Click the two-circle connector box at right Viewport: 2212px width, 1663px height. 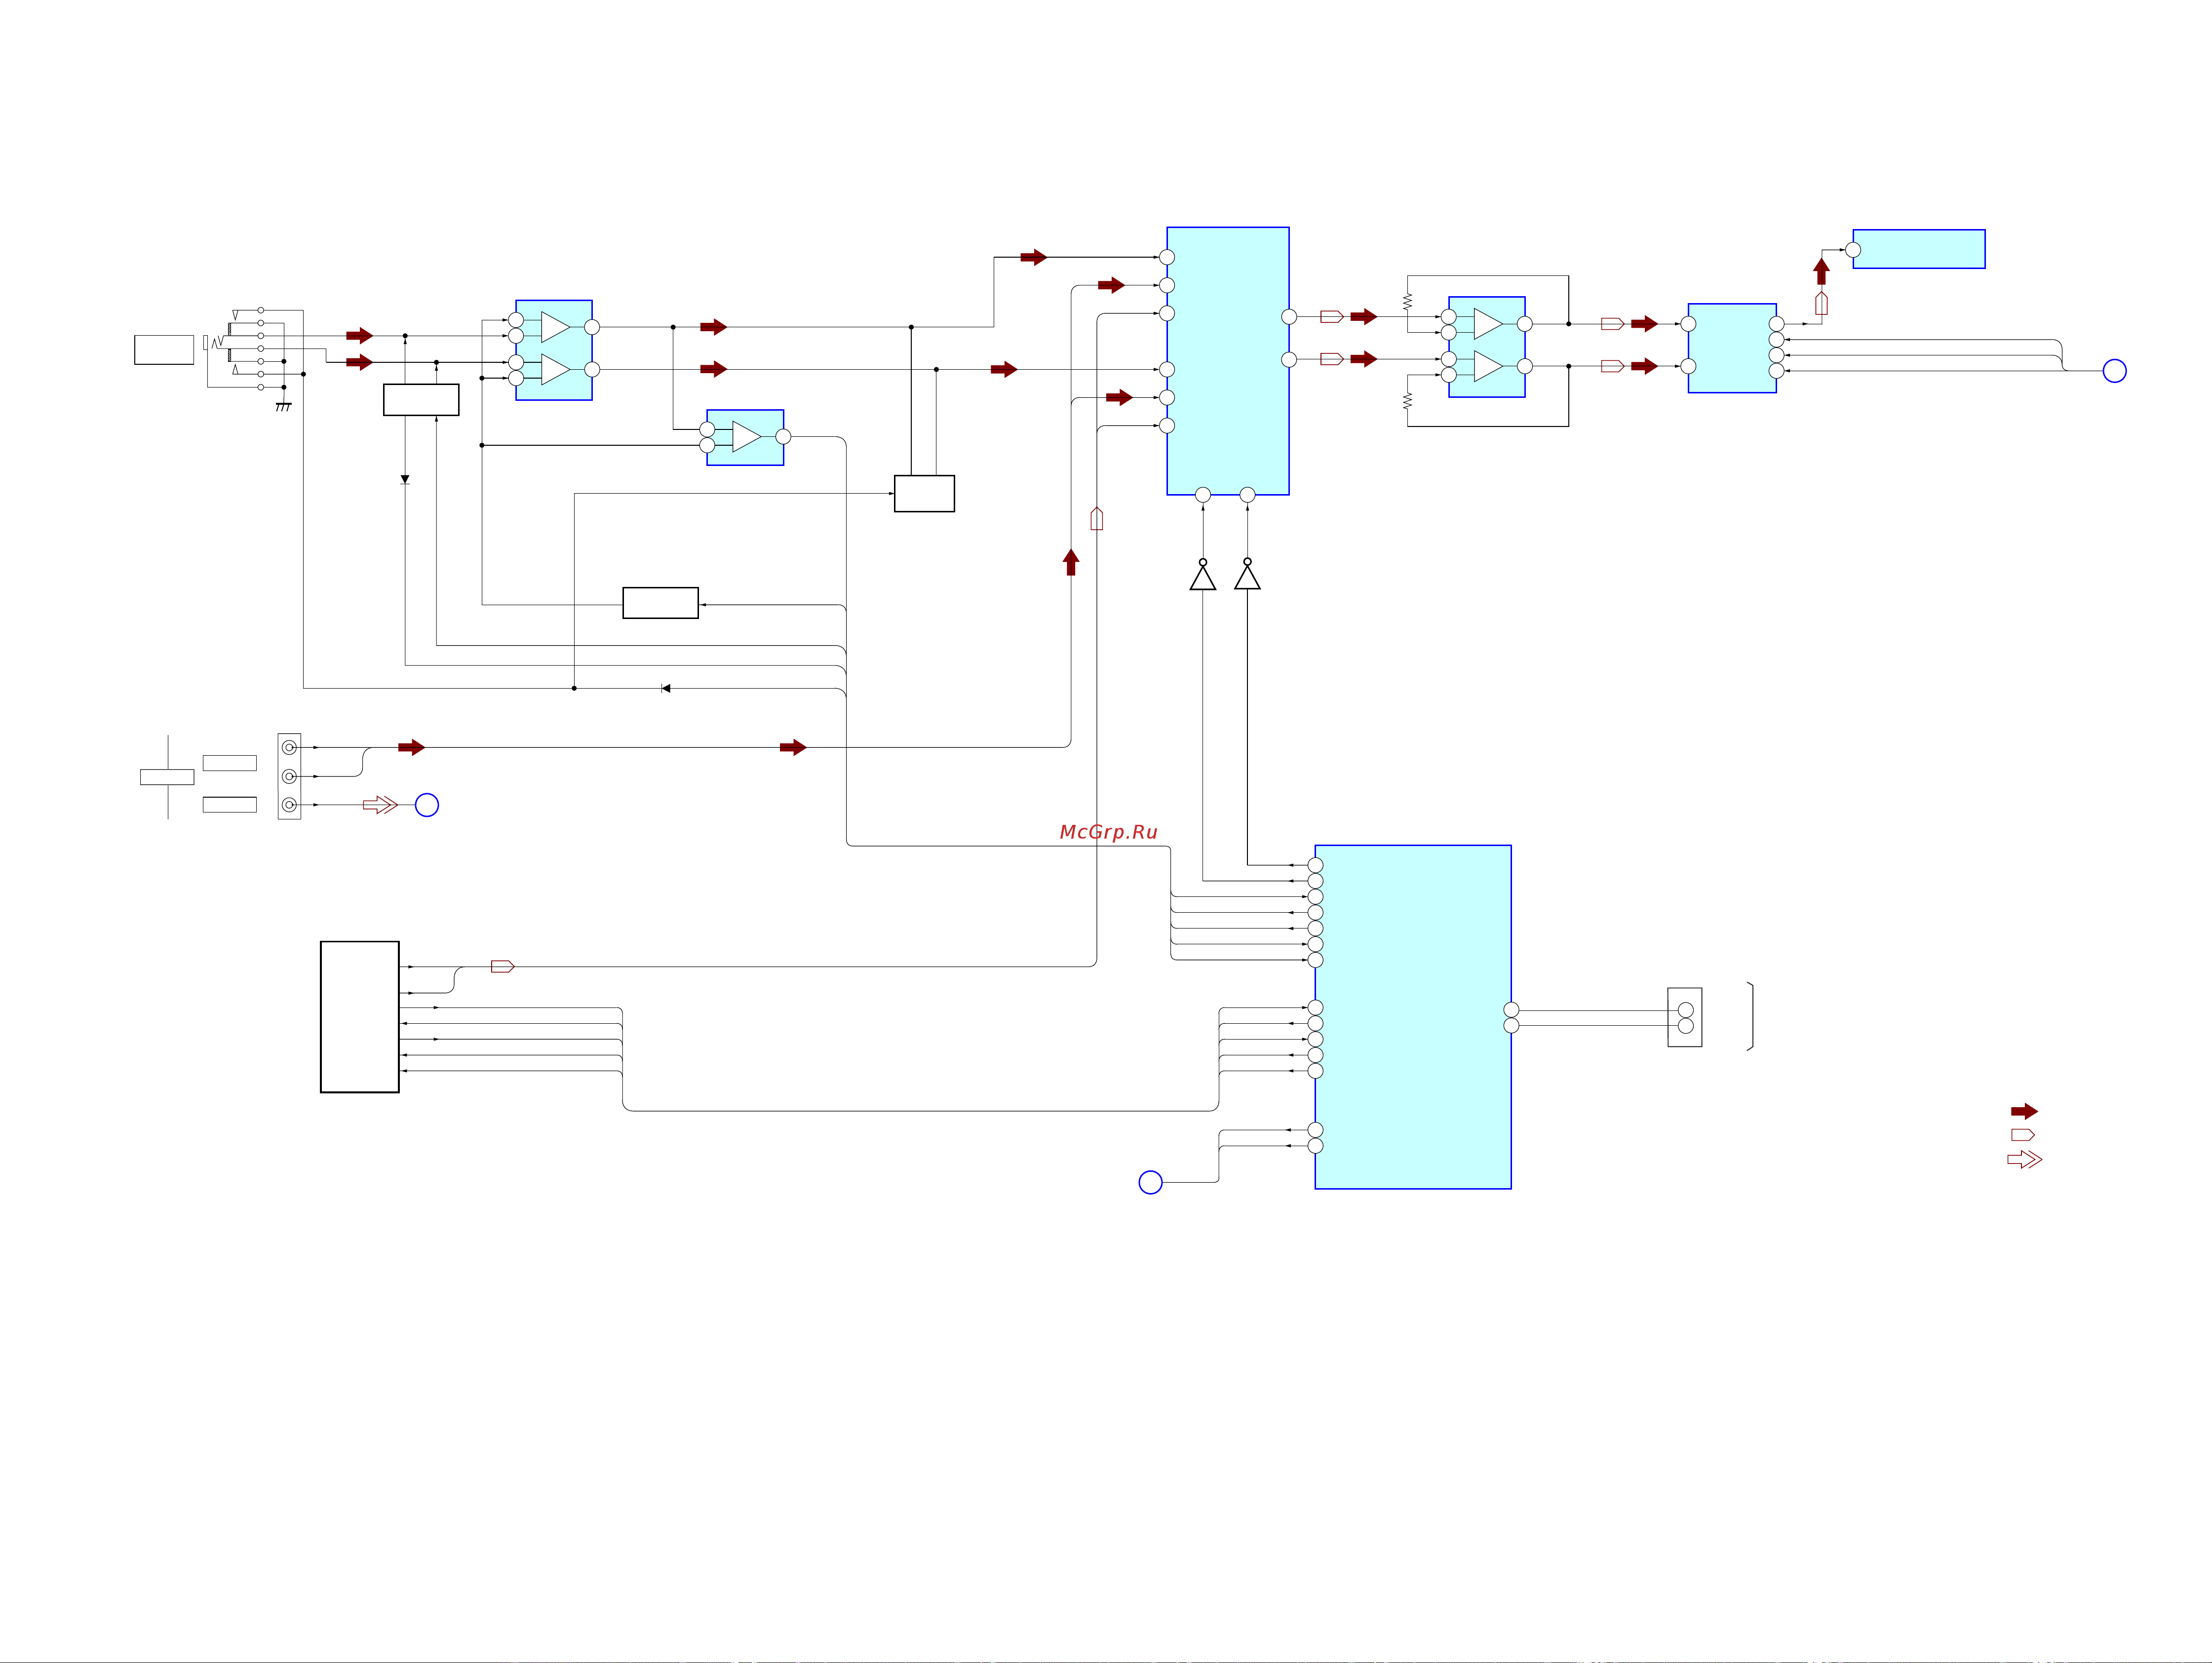pos(1685,1017)
